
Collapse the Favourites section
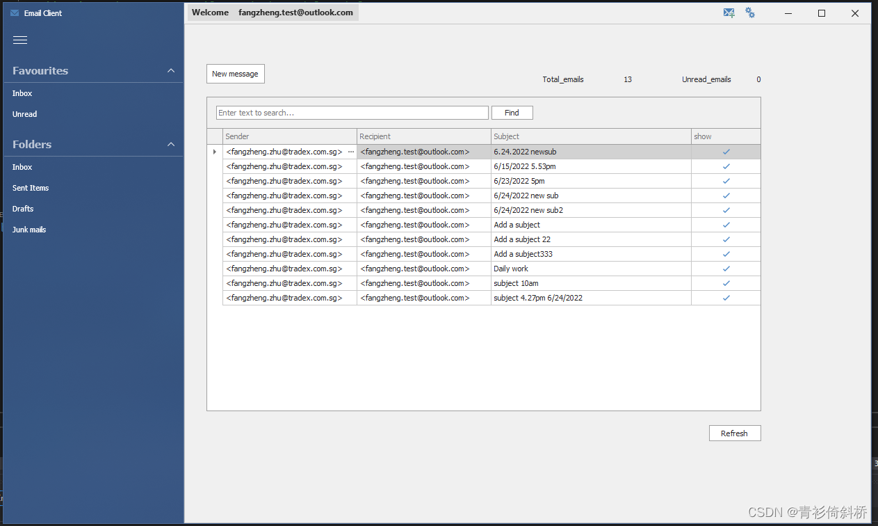[x=170, y=70]
